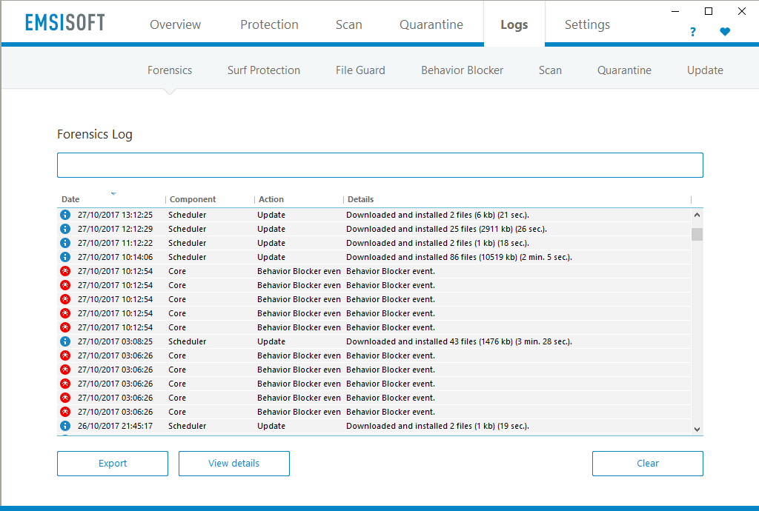Switch to the Behavior Blocker log tab
This screenshot has height=511, width=759.
462,70
